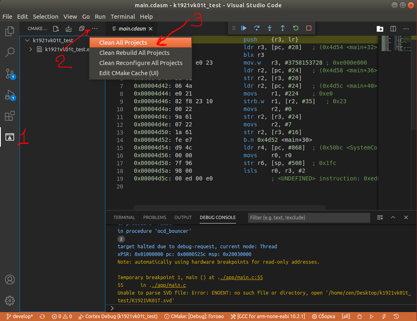417x321 pixels.
Task: Click the CMake build all projects icon
Action: (x=69, y=29)
